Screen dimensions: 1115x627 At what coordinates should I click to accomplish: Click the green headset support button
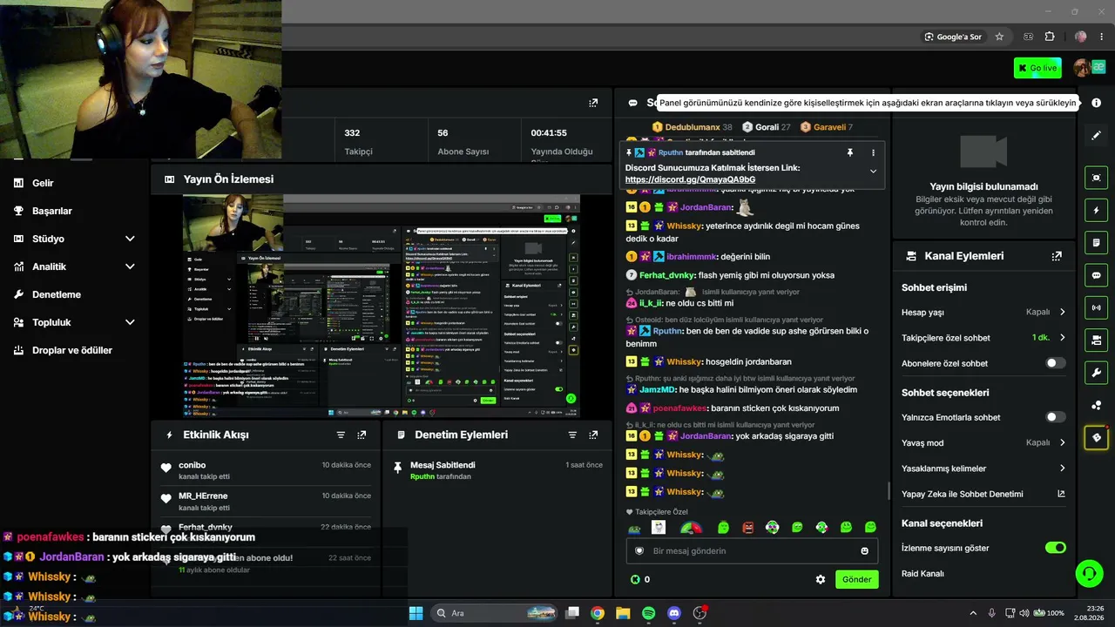[1089, 573]
